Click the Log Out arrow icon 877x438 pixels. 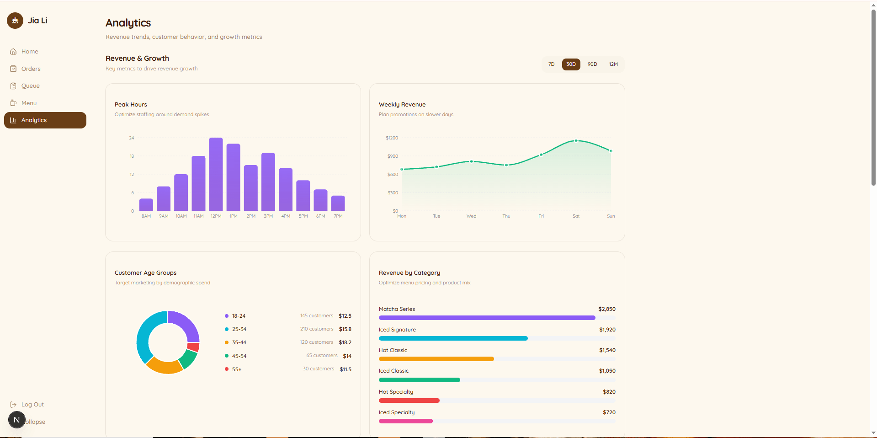(13, 405)
